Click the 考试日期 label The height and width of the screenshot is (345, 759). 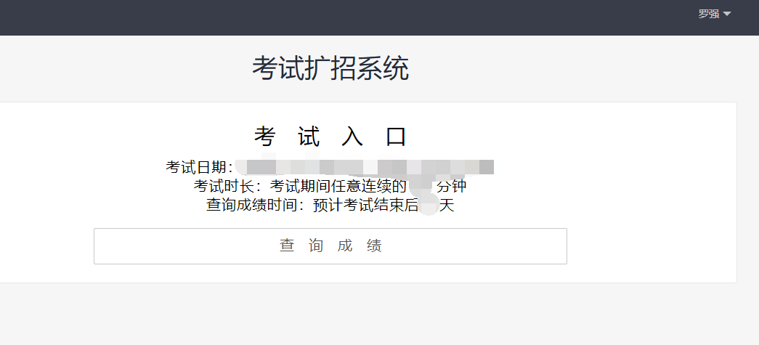coord(198,167)
